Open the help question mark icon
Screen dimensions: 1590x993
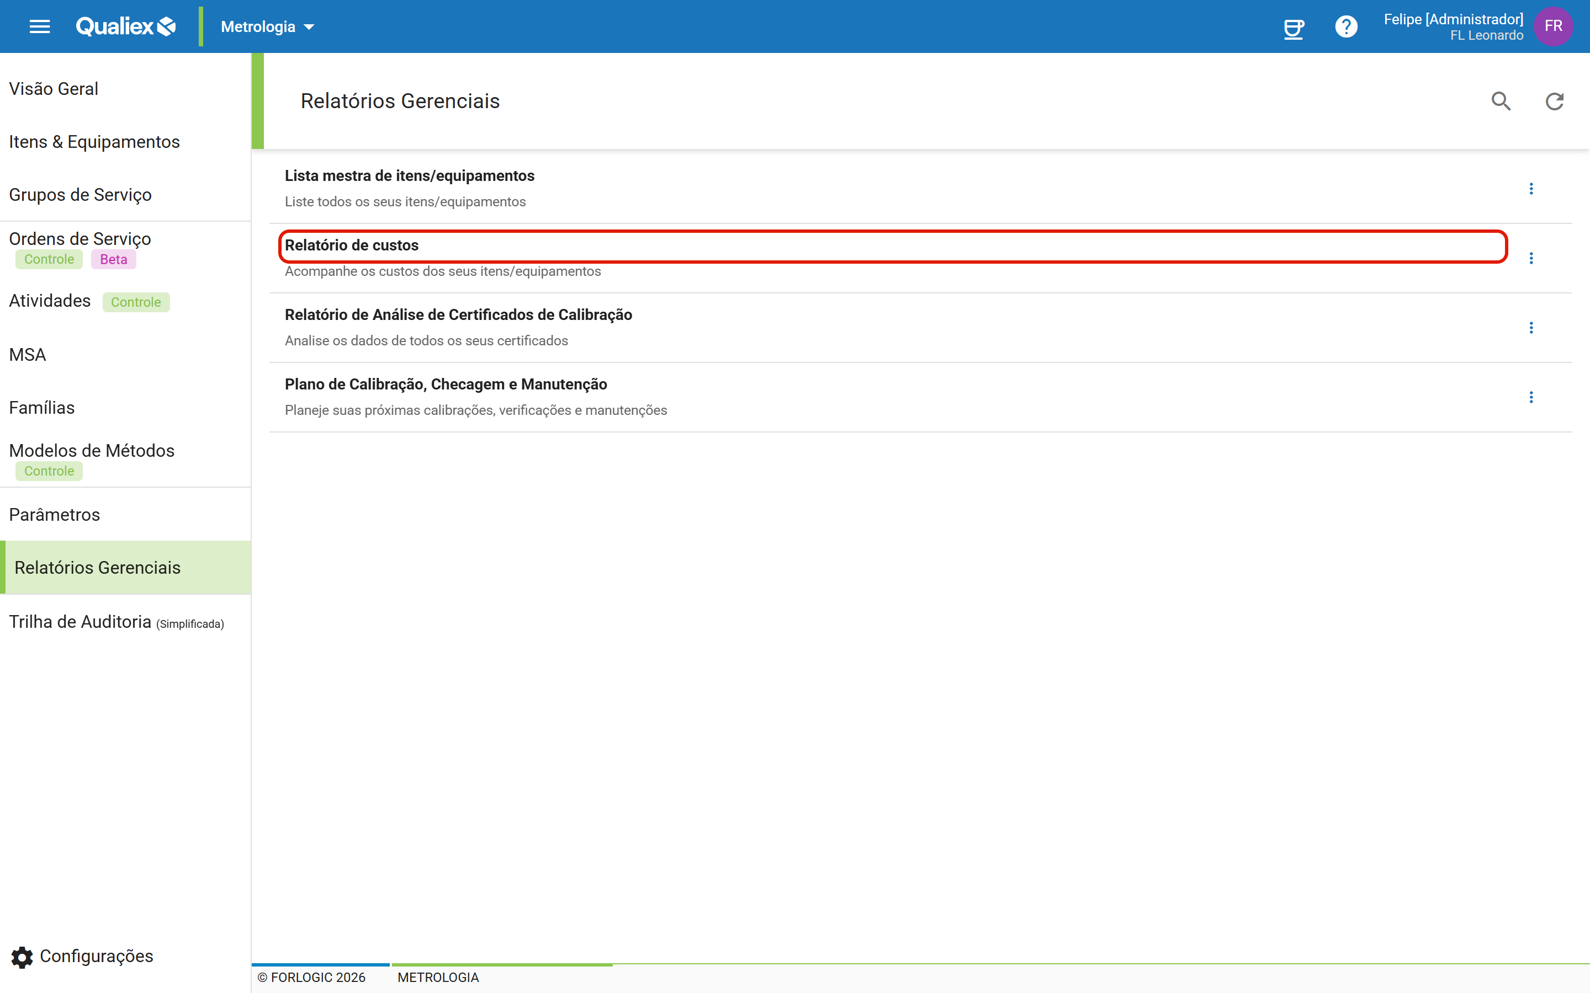1346,26
